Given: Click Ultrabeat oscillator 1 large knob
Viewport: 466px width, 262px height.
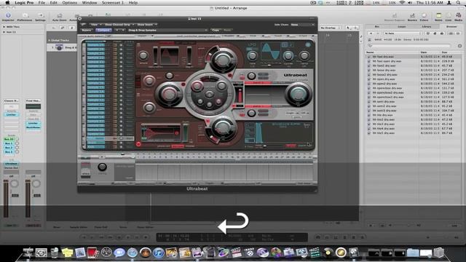Looking at the screenshot, I should coord(223,60).
